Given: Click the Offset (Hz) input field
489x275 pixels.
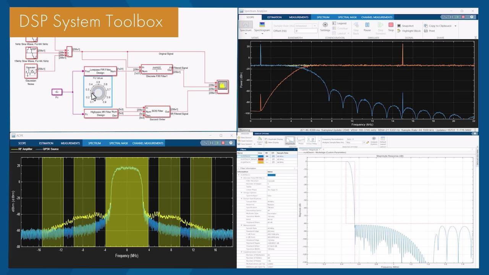Looking at the screenshot, I should (306, 31).
